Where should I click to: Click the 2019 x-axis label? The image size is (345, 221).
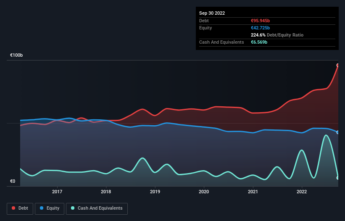155,192
